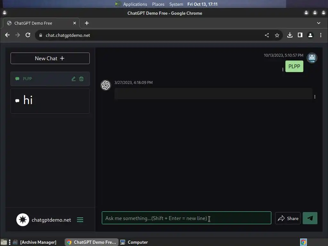Open the hamburger menu beside chatgptdemo.net

[x=80, y=220]
